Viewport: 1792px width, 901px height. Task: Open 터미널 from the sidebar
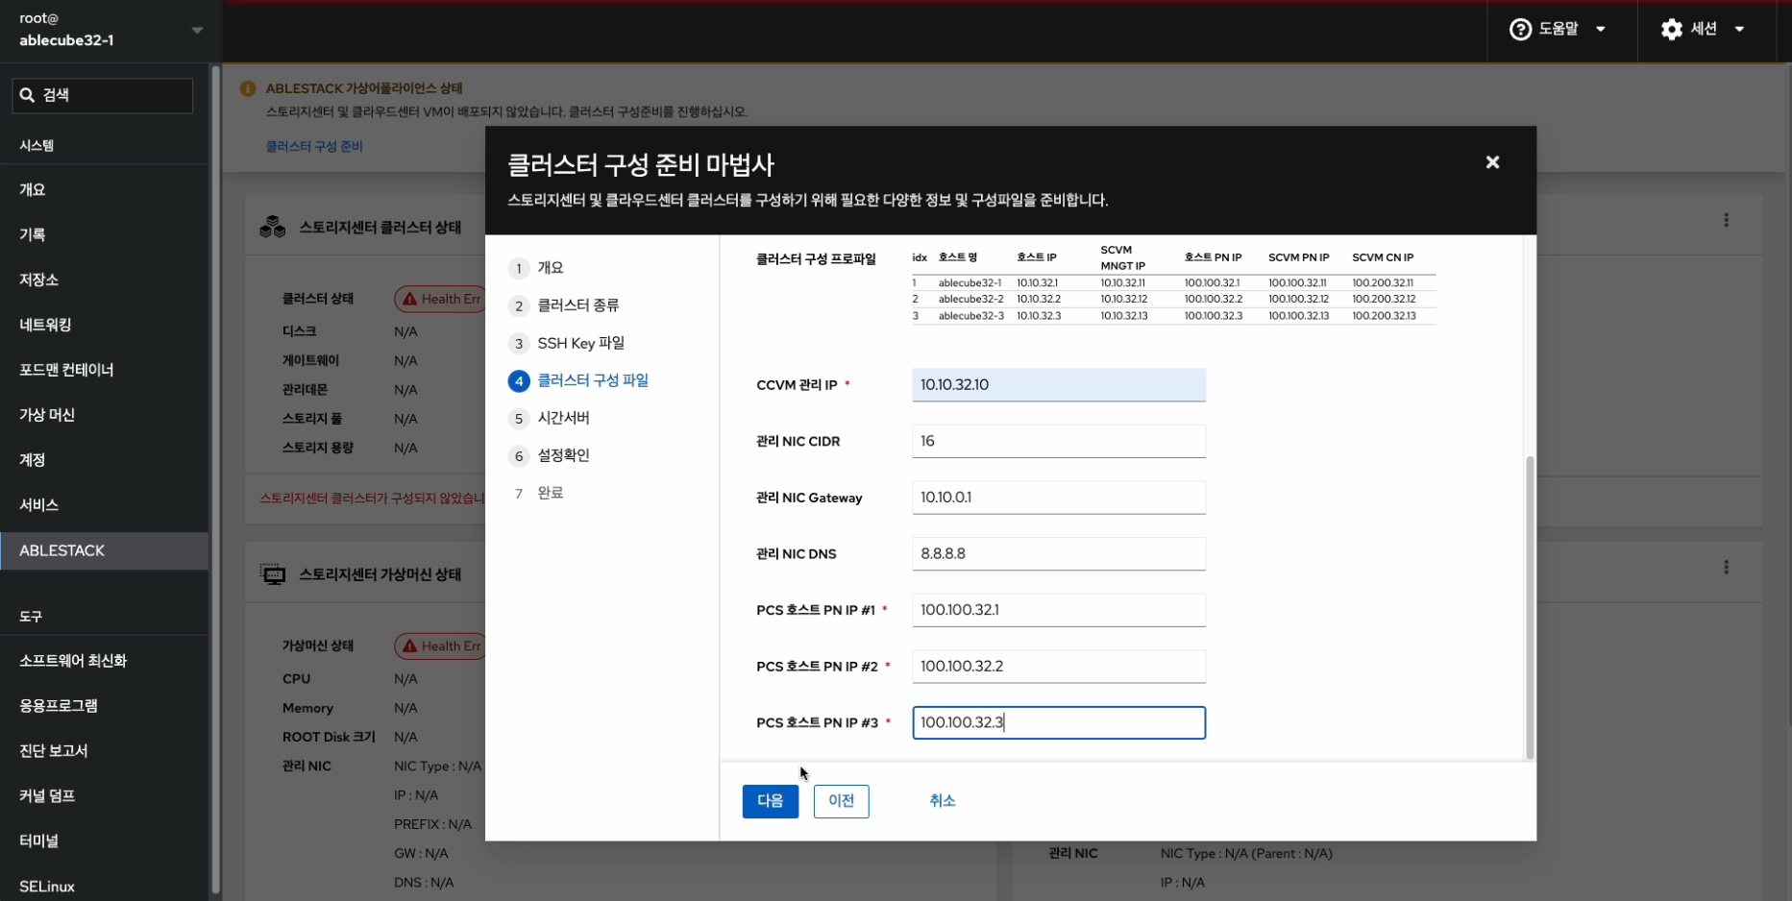pos(39,840)
